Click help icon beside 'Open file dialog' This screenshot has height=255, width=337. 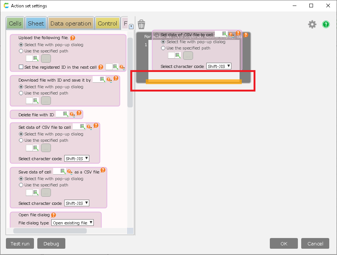(x=54, y=215)
